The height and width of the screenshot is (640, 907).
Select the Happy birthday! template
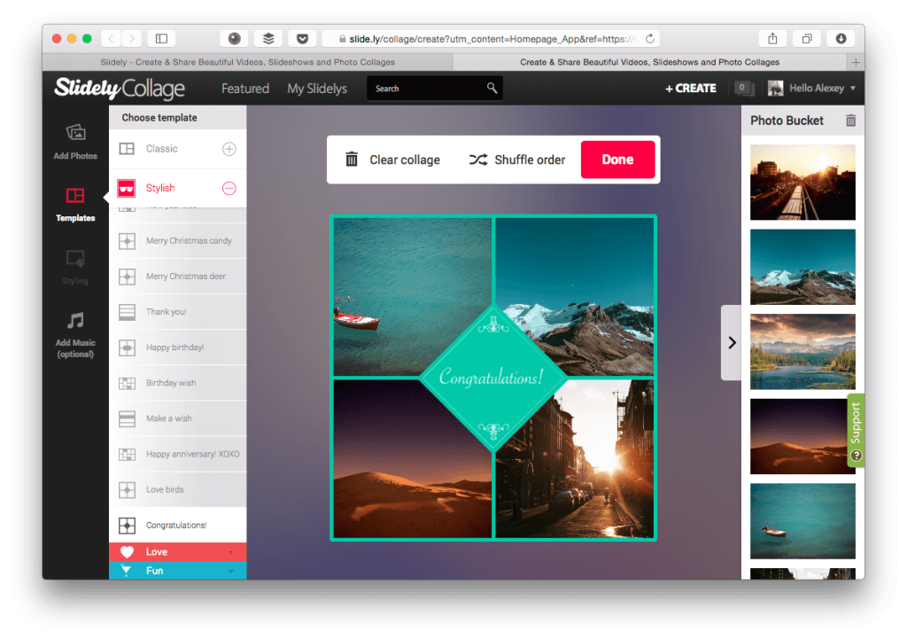[175, 347]
